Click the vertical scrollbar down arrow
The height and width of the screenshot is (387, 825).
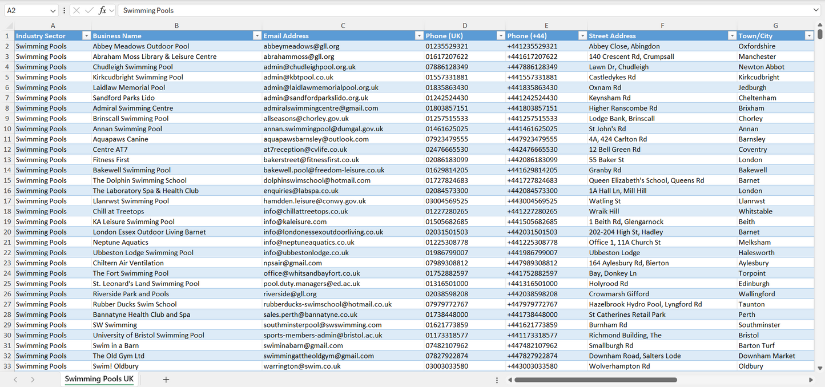[x=820, y=369]
